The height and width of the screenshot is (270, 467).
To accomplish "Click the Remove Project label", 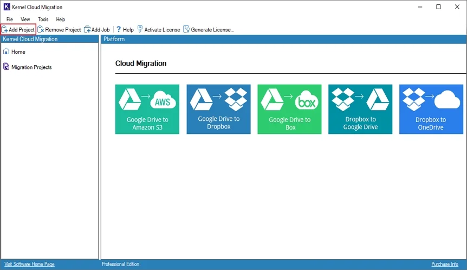I will click(x=63, y=30).
